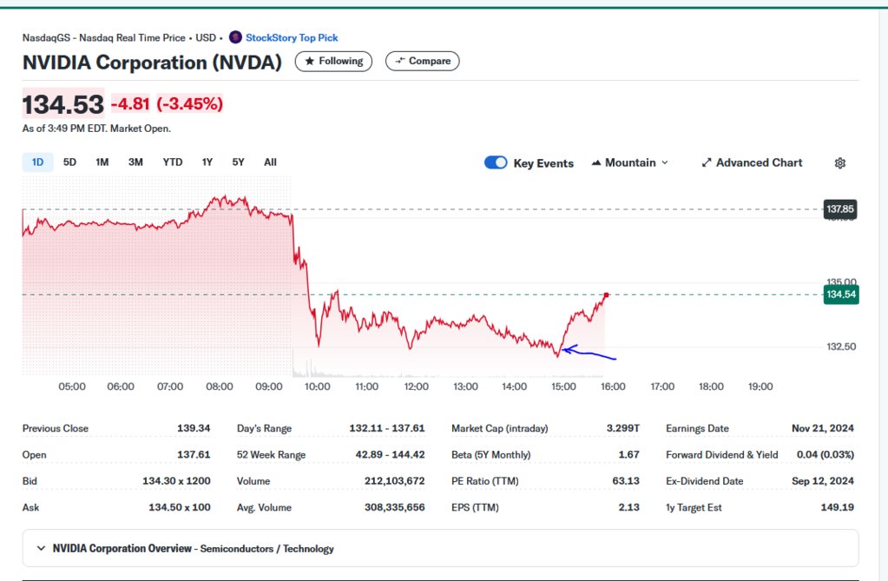Click the EPS (TTM) value 2.13
Image resolution: width=888 pixels, height=581 pixels.
click(x=629, y=507)
